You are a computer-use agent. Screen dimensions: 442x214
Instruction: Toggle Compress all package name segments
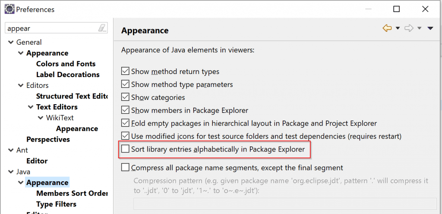point(125,167)
